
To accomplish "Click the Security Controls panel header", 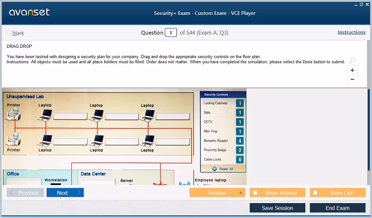I will (x=223, y=95).
